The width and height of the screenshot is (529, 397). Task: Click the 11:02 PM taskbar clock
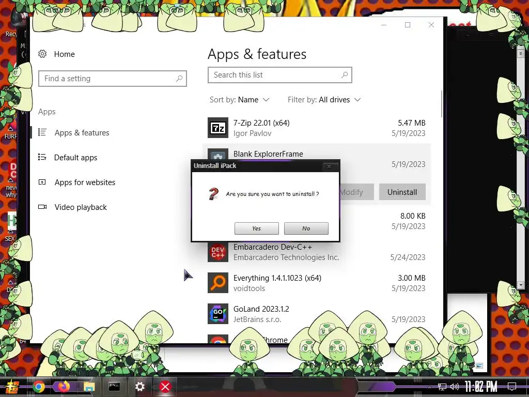click(481, 387)
